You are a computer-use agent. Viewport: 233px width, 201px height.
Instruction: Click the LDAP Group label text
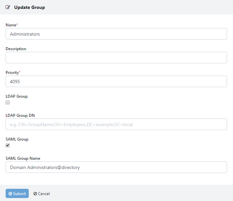(17, 96)
